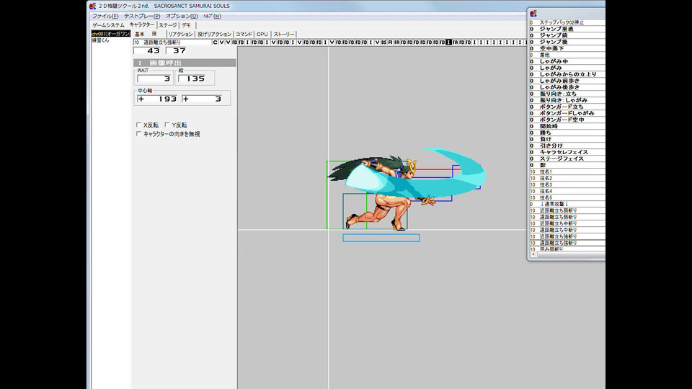Enable the X反転 checkbox

[138, 125]
